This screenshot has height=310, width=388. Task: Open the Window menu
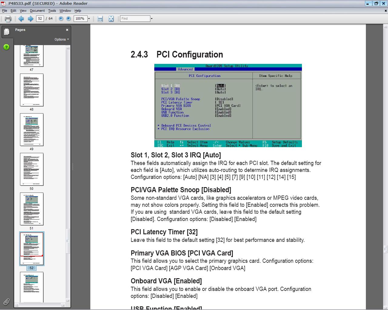pyautogui.click(x=65, y=11)
